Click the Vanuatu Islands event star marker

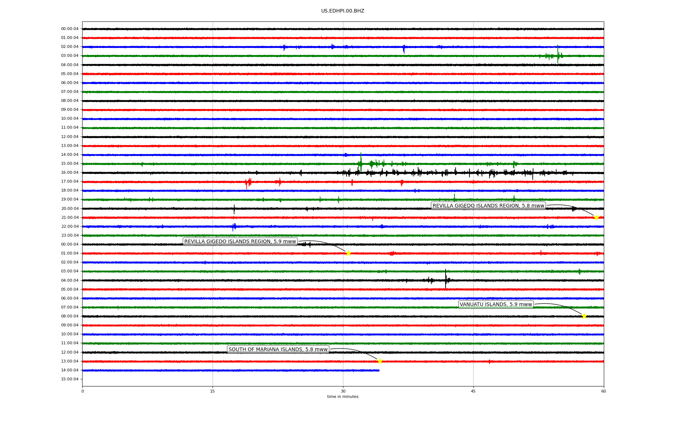click(584, 316)
